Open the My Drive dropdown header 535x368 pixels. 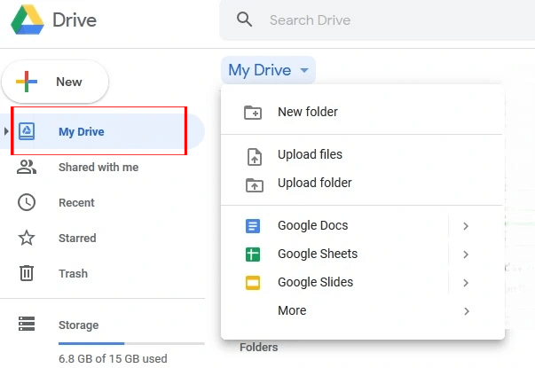[268, 70]
